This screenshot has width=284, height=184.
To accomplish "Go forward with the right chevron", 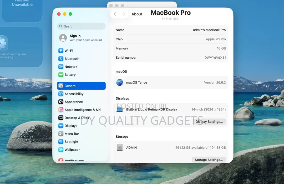I will pos(124,14).
